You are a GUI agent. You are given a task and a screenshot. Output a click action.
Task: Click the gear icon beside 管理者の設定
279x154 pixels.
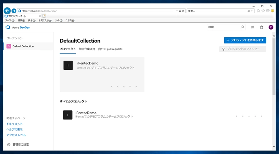(x=9, y=145)
